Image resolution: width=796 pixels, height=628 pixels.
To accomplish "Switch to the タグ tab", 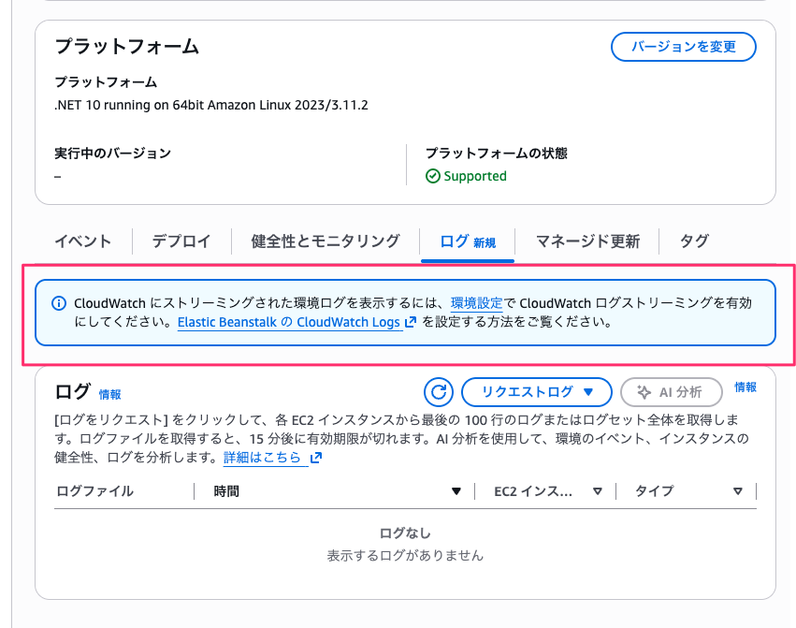I will click(694, 241).
